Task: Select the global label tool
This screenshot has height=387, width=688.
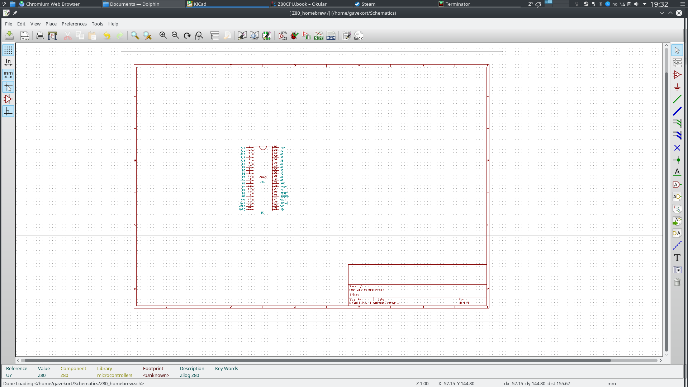Action: (677, 184)
